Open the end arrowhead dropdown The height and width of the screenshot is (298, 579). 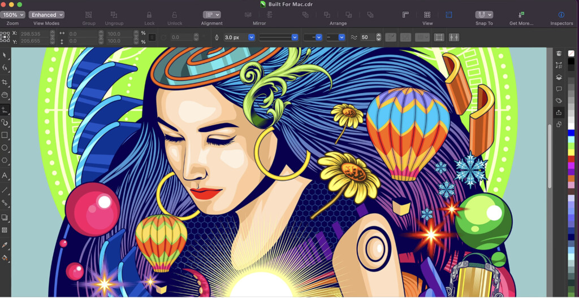click(x=336, y=37)
